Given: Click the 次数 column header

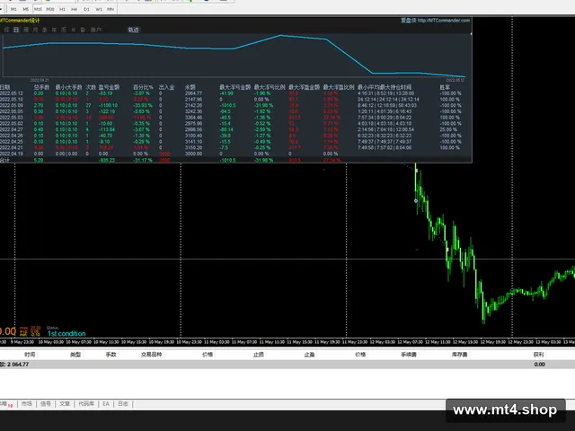Looking at the screenshot, I should tap(91, 87).
